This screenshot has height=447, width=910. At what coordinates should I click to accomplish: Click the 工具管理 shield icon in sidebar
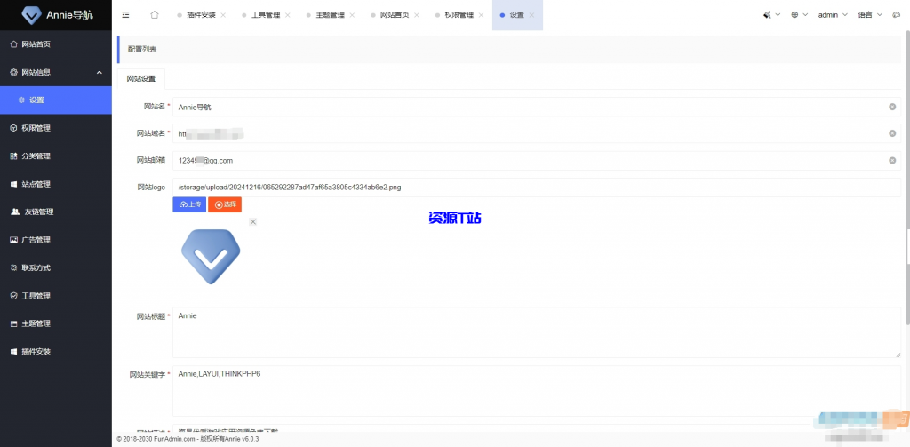[x=14, y=296]
